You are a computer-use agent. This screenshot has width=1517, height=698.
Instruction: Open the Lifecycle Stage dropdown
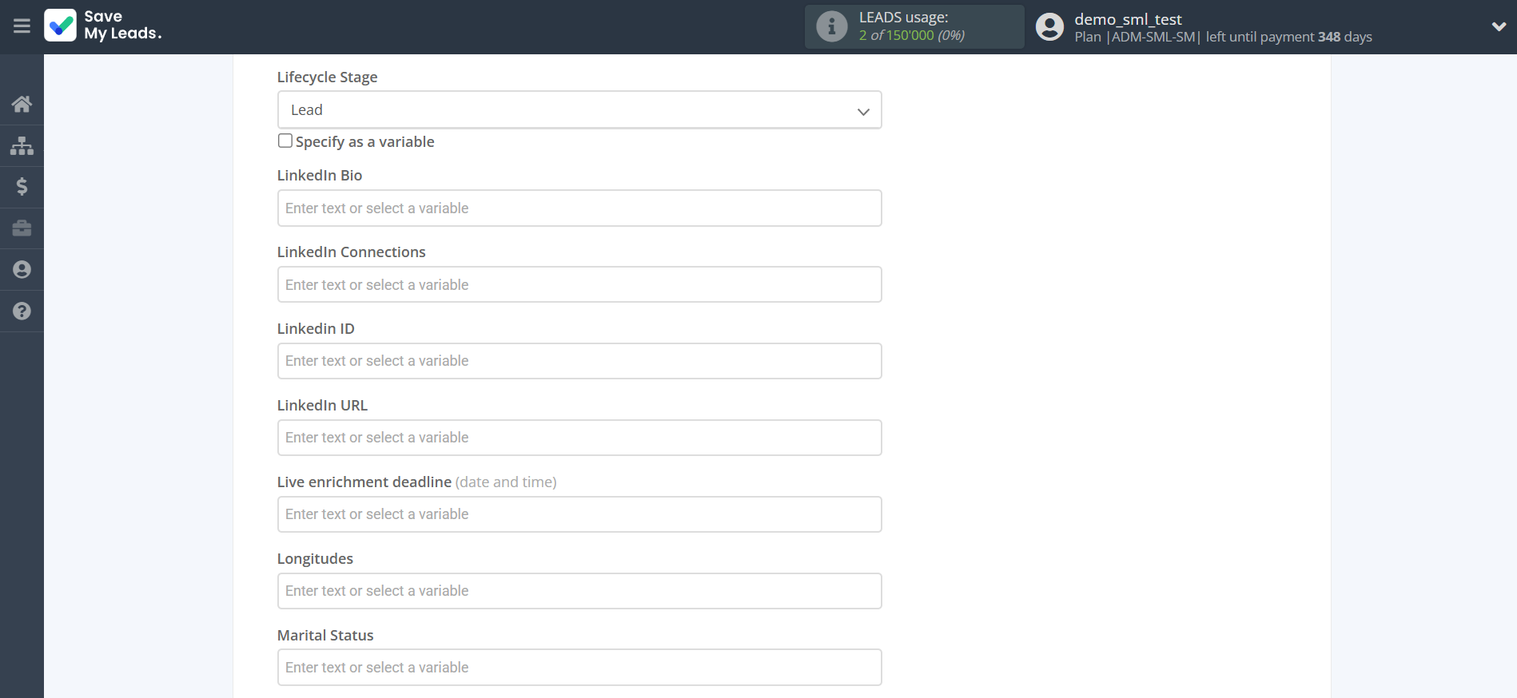pyautogui.click(x=579, y=110)
